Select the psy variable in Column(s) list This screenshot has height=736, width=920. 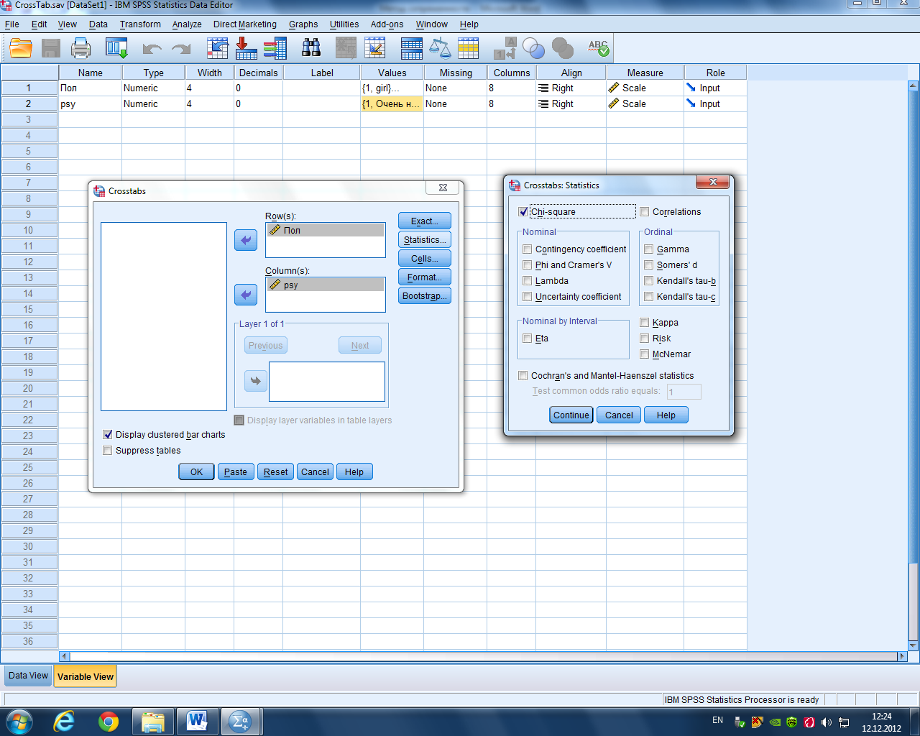[326, 285]
